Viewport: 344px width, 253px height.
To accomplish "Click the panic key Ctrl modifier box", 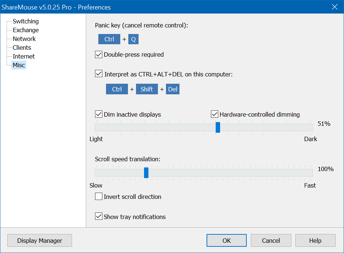I will [x=109, y=39].
